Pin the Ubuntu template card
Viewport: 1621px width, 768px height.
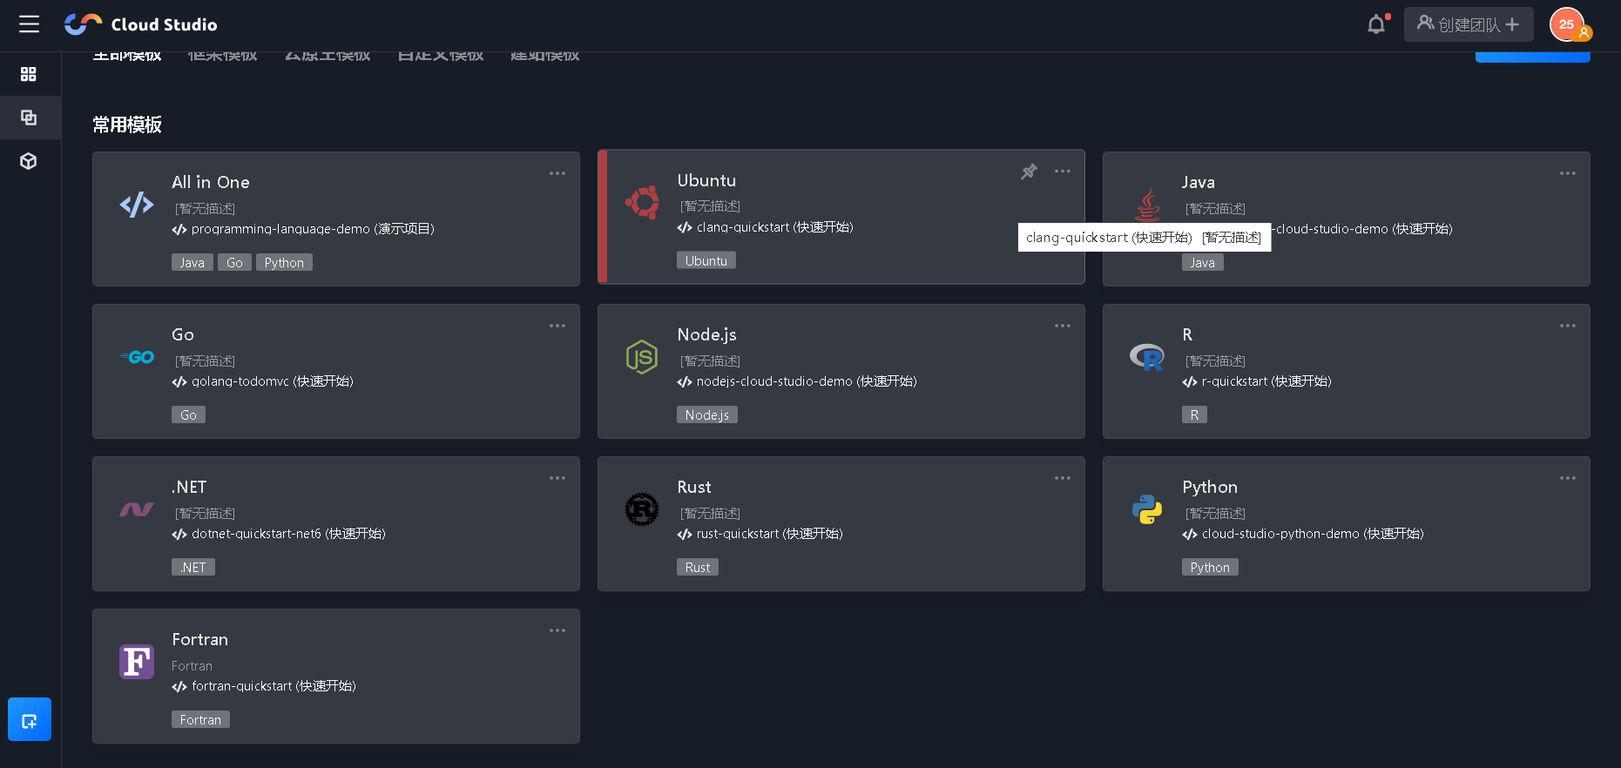coord(1029,172)
